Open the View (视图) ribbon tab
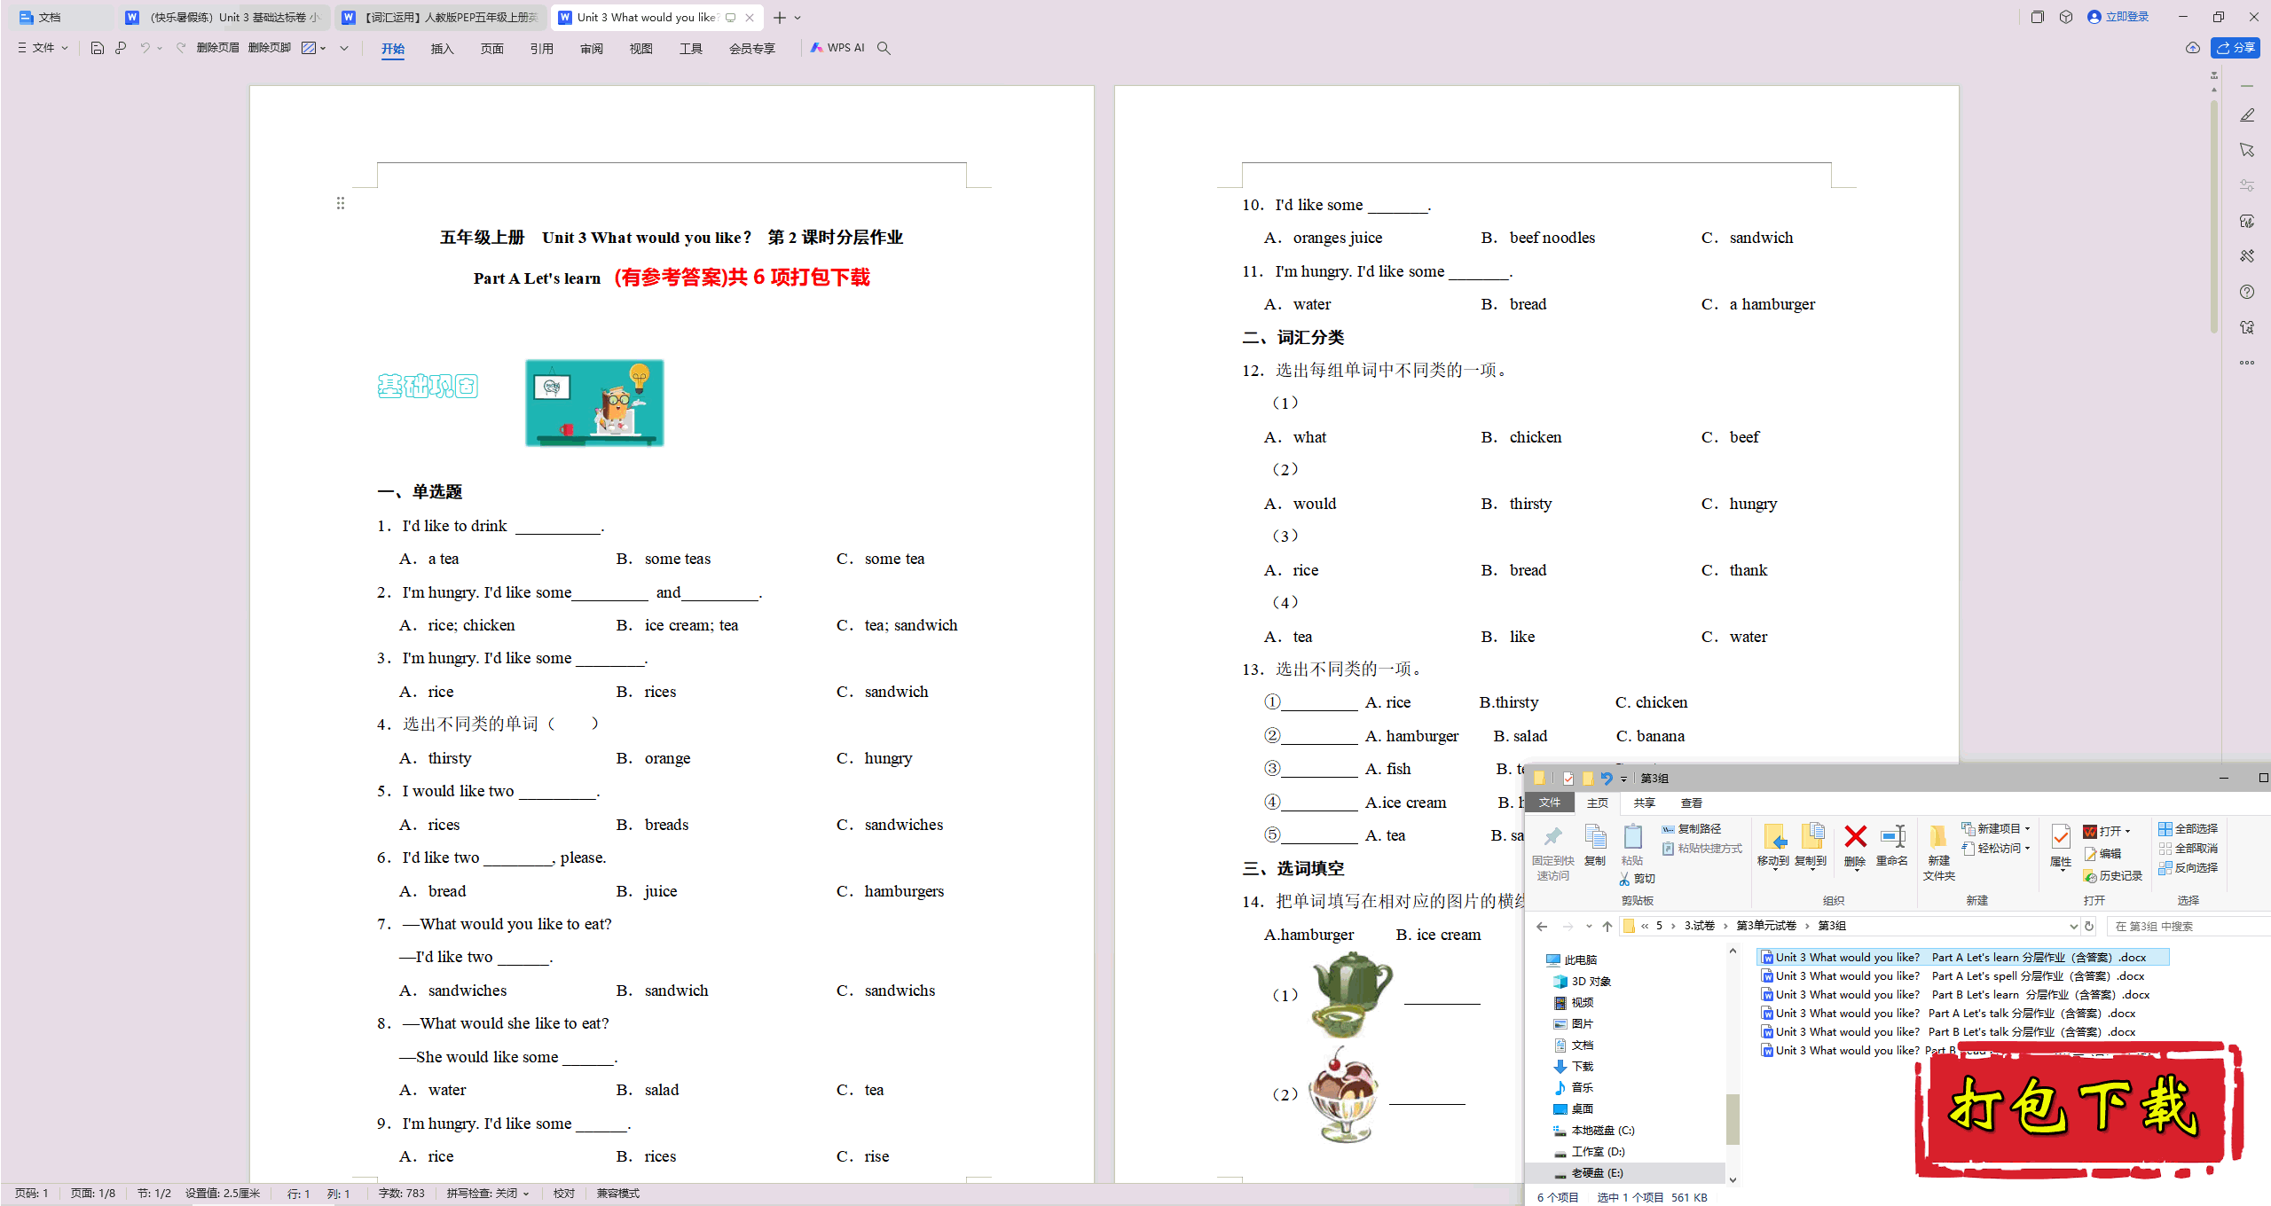2271x1206 pixels. tap(640, 49)
